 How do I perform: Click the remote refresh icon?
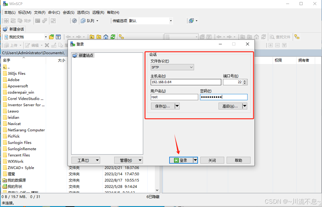[264, 37]
